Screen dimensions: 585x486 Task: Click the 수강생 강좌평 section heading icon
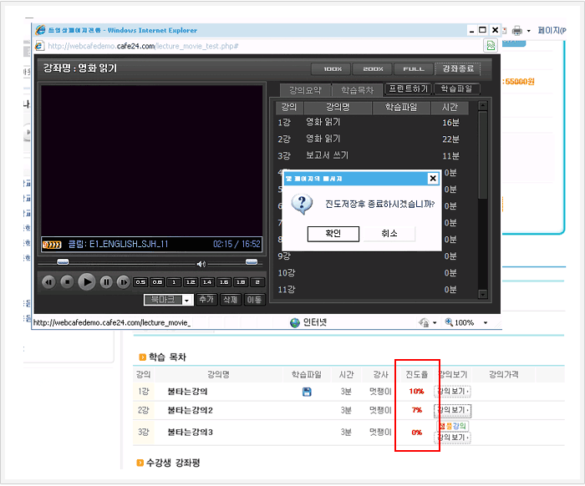pyautogui.click(x=140, y=463)
